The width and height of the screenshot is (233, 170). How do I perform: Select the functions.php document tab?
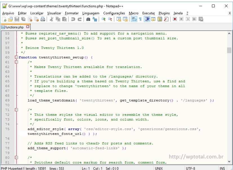pos(14,27)
